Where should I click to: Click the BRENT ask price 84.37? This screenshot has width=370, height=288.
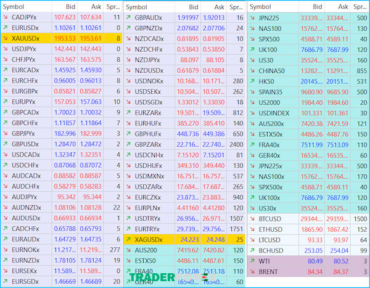tap(340, 272)
